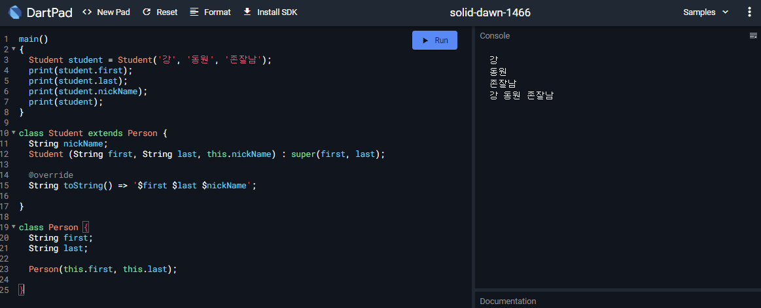
Task: Open the vertical three-dot menu
Action: pyautogui.click(x=749, y=12)
